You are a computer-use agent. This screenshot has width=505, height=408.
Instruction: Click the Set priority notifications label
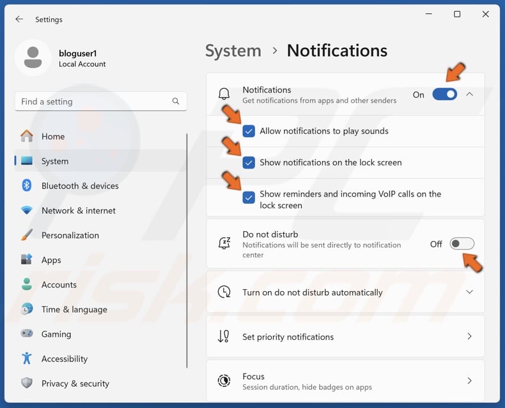click(x=288, y=336)
